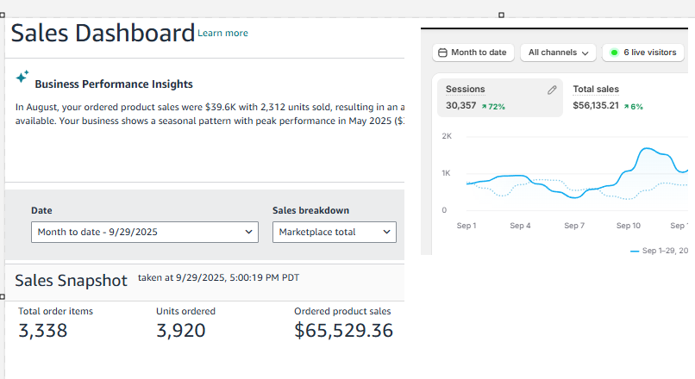Click the Total sales value $56,135.21

coord(596,106)
